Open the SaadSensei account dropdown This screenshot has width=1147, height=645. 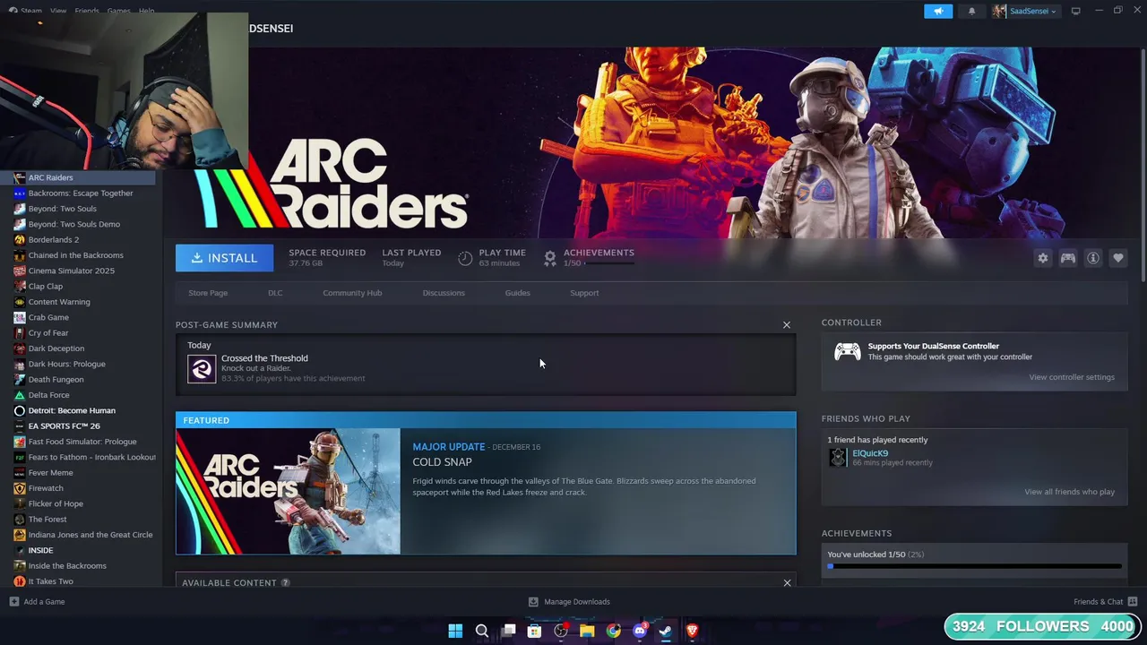pyautogui.click(x=1034, y=11)
